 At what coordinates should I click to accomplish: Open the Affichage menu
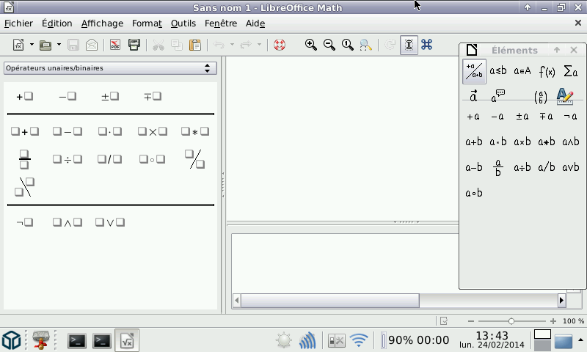point(102,23)
